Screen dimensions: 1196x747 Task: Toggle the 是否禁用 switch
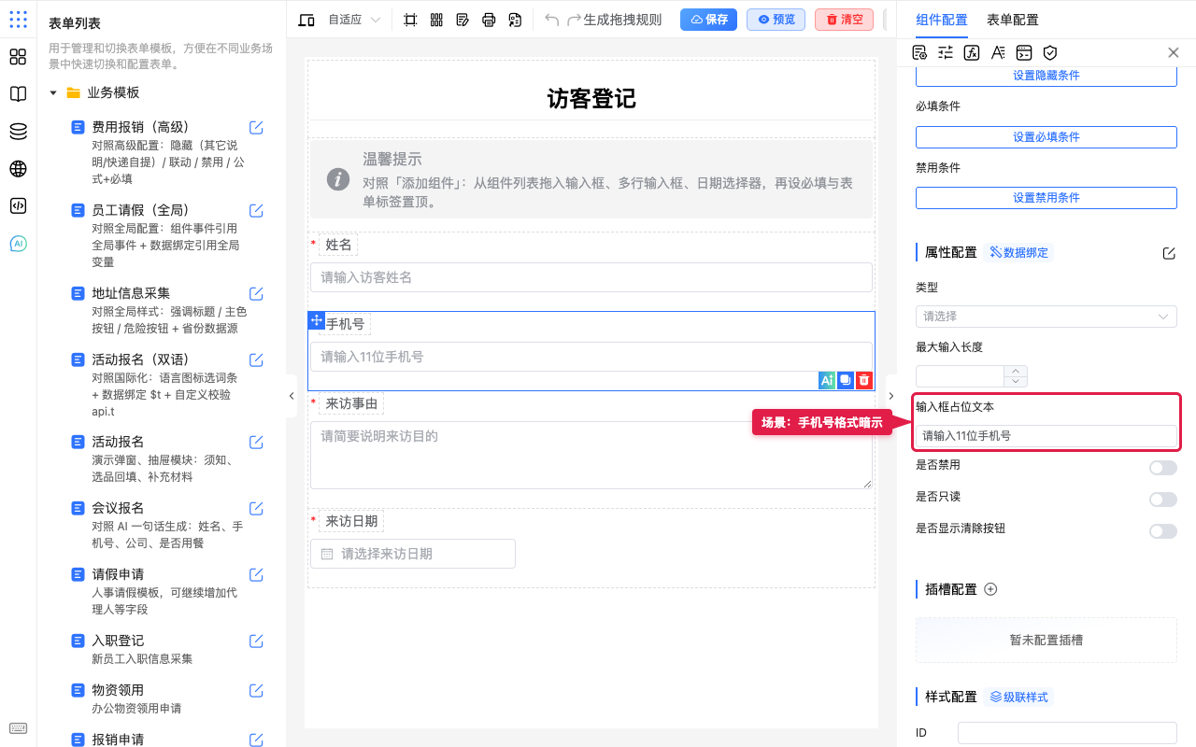pyautogui.click(x=1163, y=468)
